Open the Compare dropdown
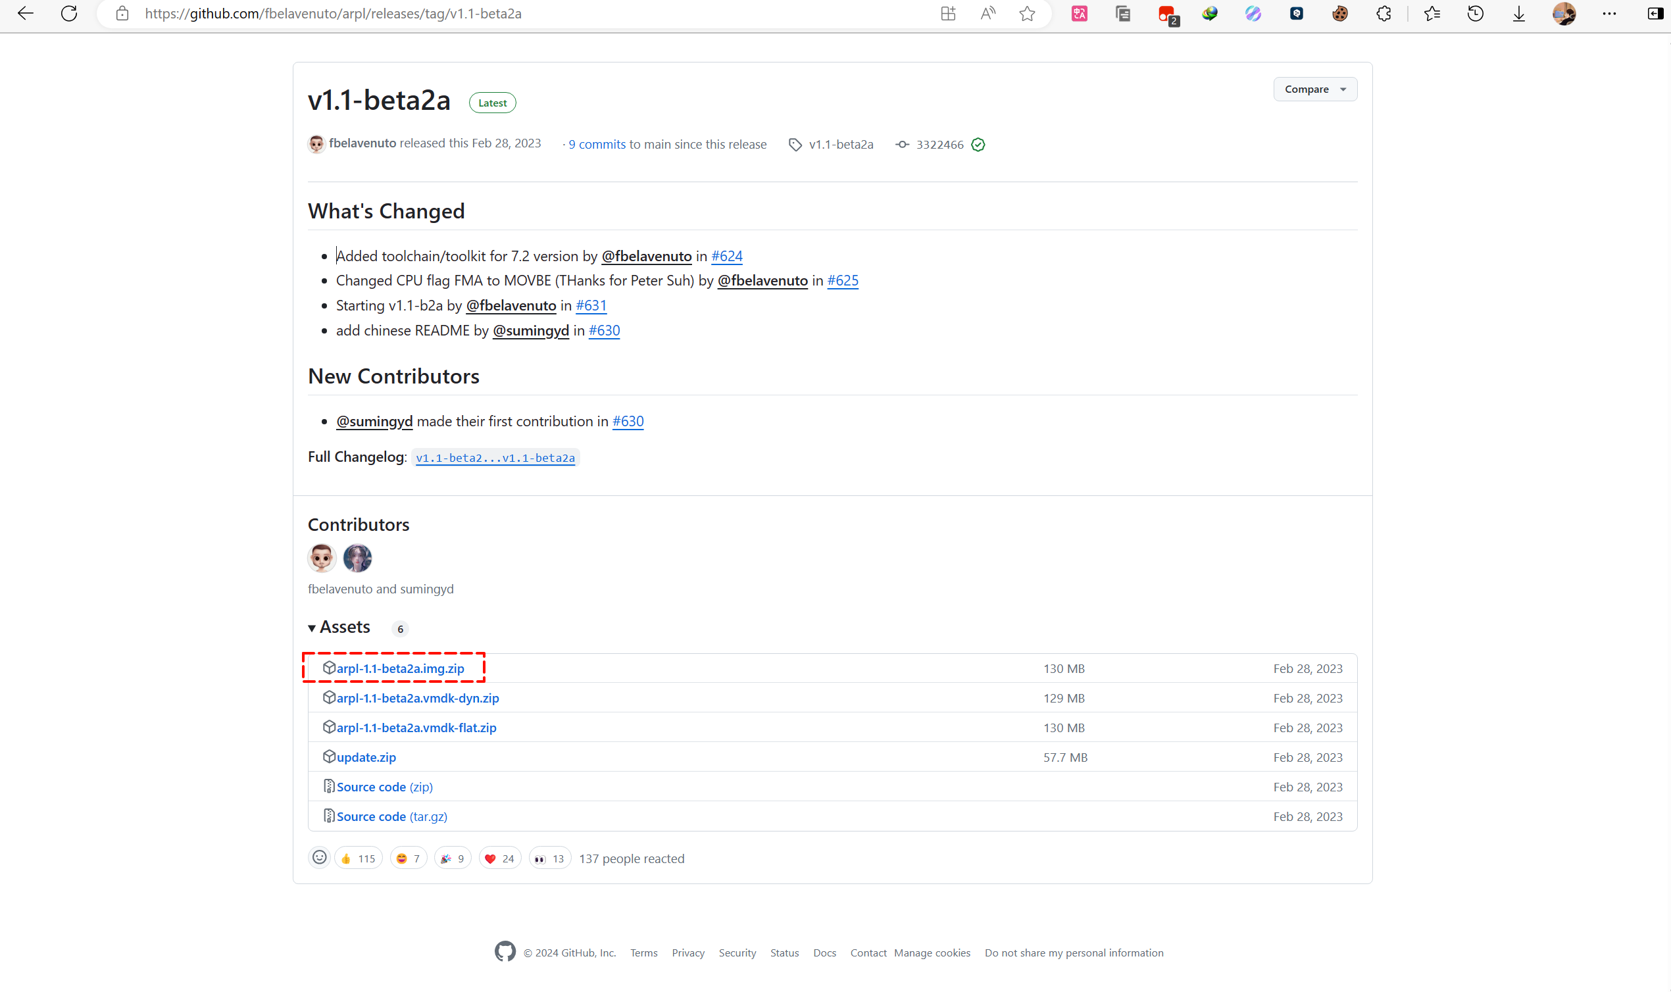This screenshot has height=992, width=1671. pos(1314,89)
